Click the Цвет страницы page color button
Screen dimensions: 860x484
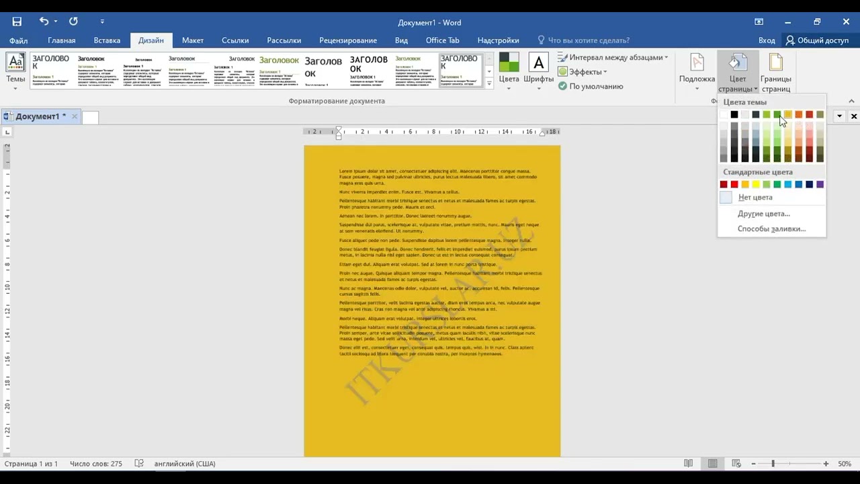[738, 73]
